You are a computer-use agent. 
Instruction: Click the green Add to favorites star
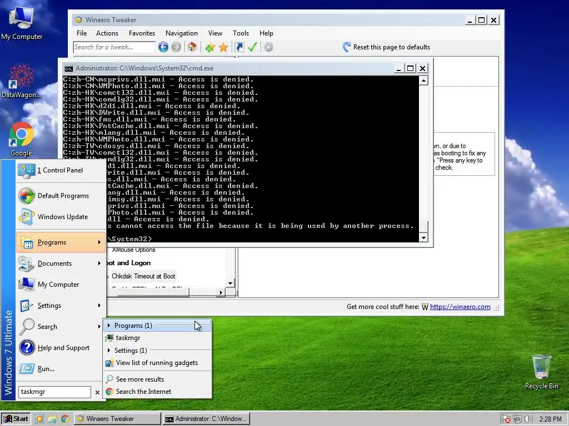(209, 47)
